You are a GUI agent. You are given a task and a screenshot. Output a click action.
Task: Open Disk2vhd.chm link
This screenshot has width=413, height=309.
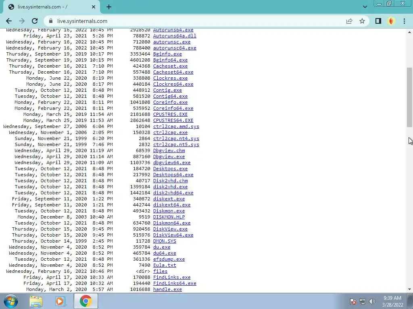171,181
